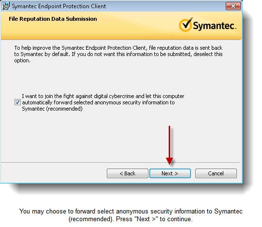Click the word 'option.' ending the description
Screen dimensions: 262x227
(x=22, y=60)
